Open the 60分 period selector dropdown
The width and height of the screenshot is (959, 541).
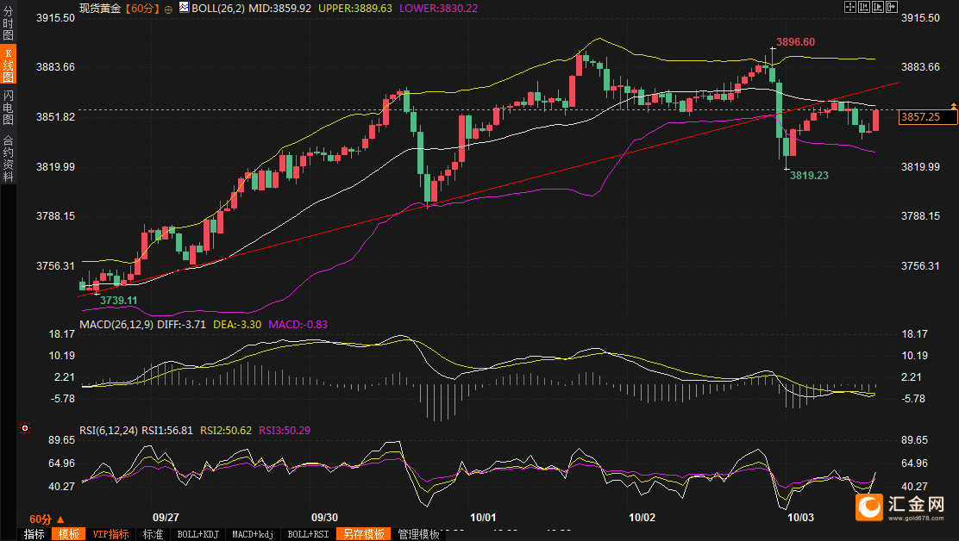coord(47,519)
